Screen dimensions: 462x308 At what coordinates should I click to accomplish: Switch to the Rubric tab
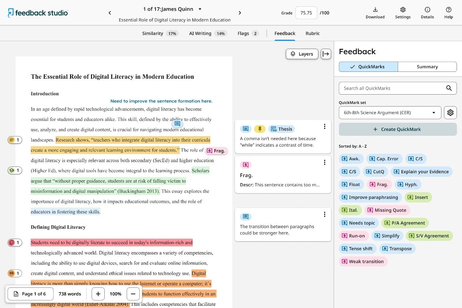click(312, 33)
